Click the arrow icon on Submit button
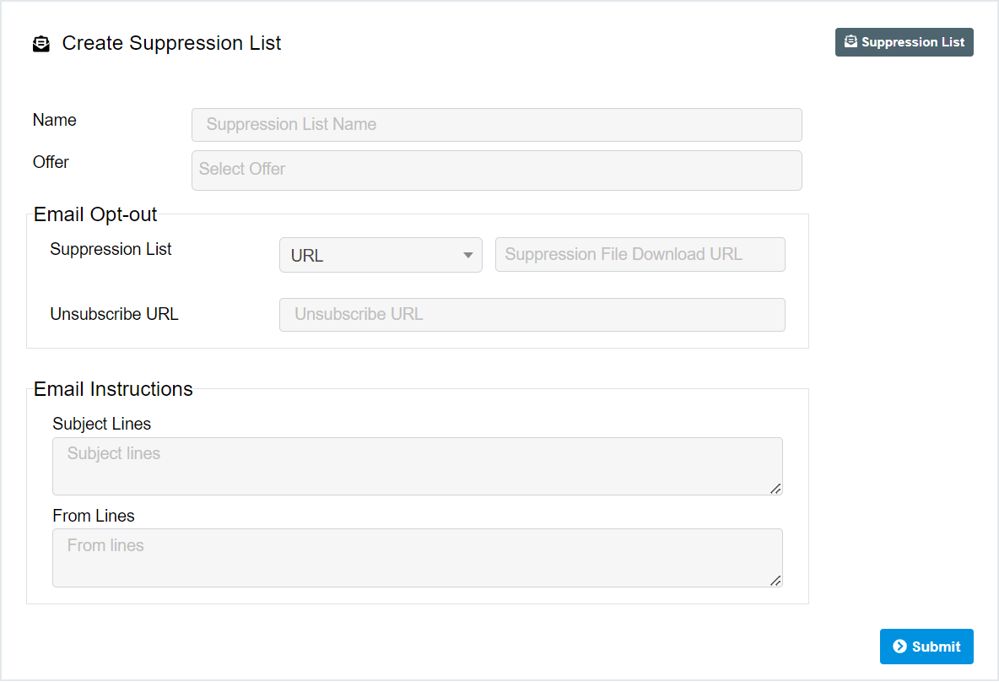The width and height of the screenshot is (999, 682). point(899,647)
